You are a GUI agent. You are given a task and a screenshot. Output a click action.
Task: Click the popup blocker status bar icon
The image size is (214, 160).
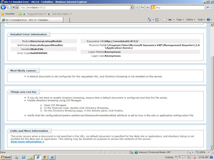(131, 152)
